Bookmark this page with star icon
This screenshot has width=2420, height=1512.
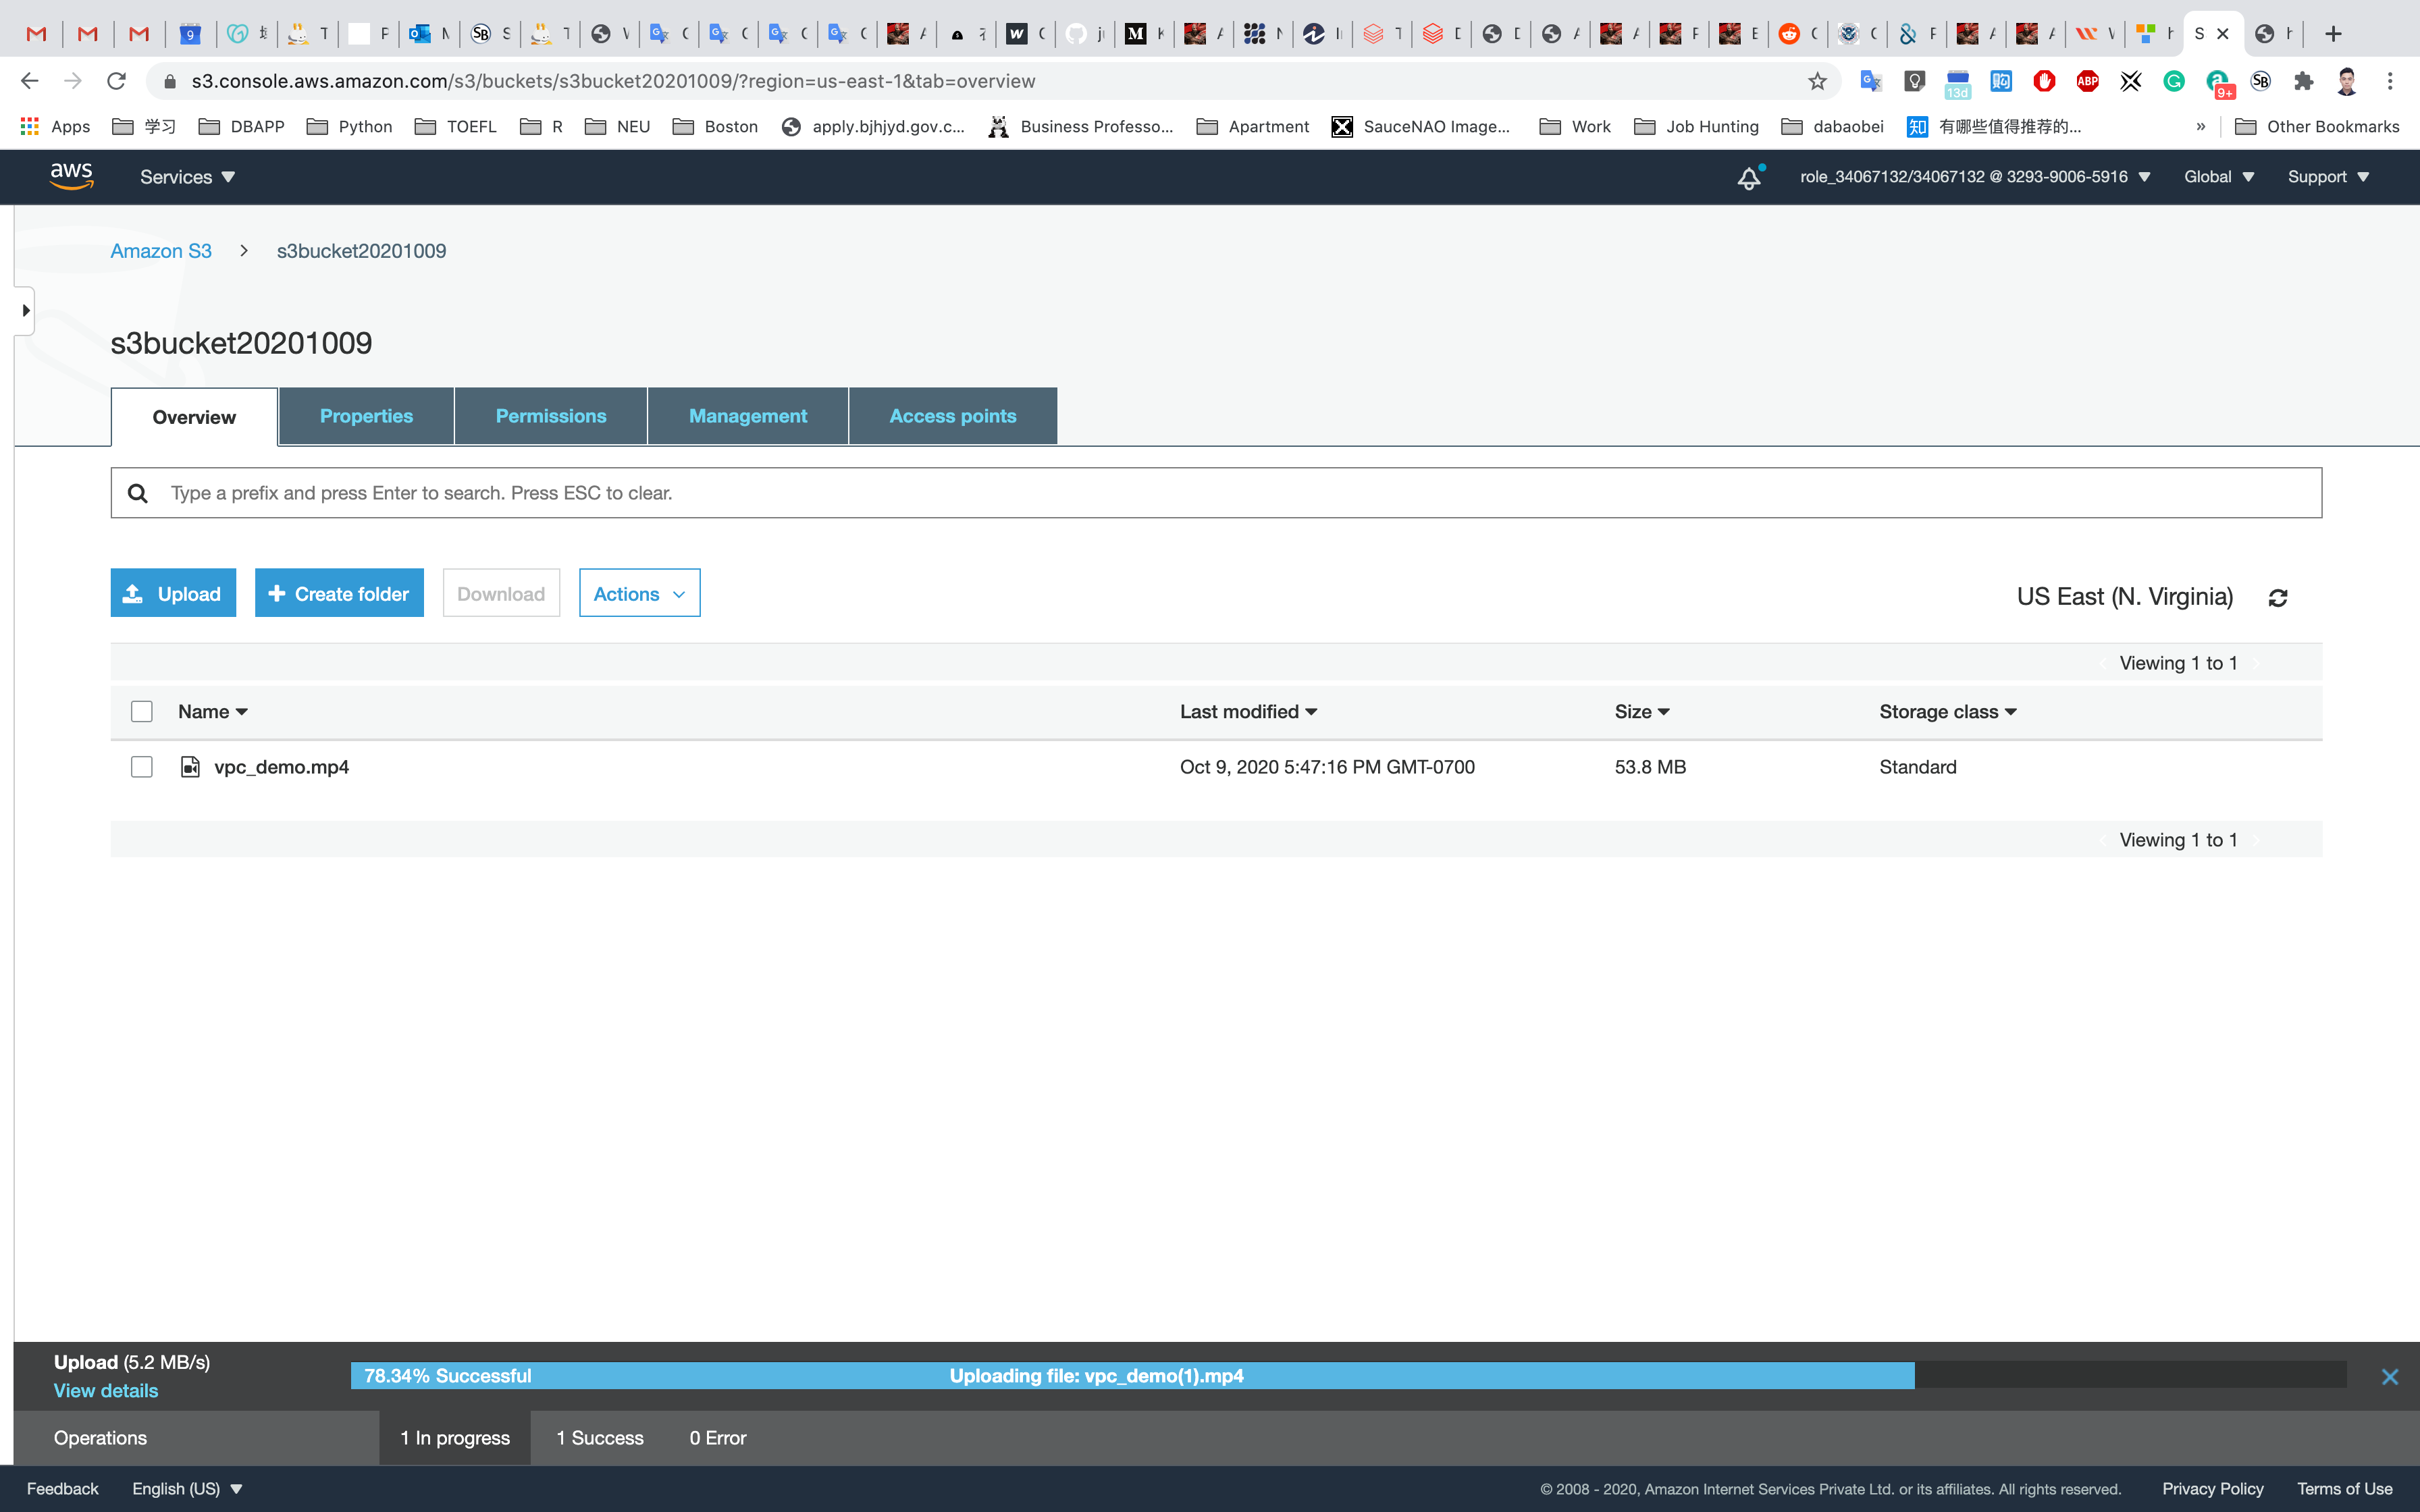1817,81
